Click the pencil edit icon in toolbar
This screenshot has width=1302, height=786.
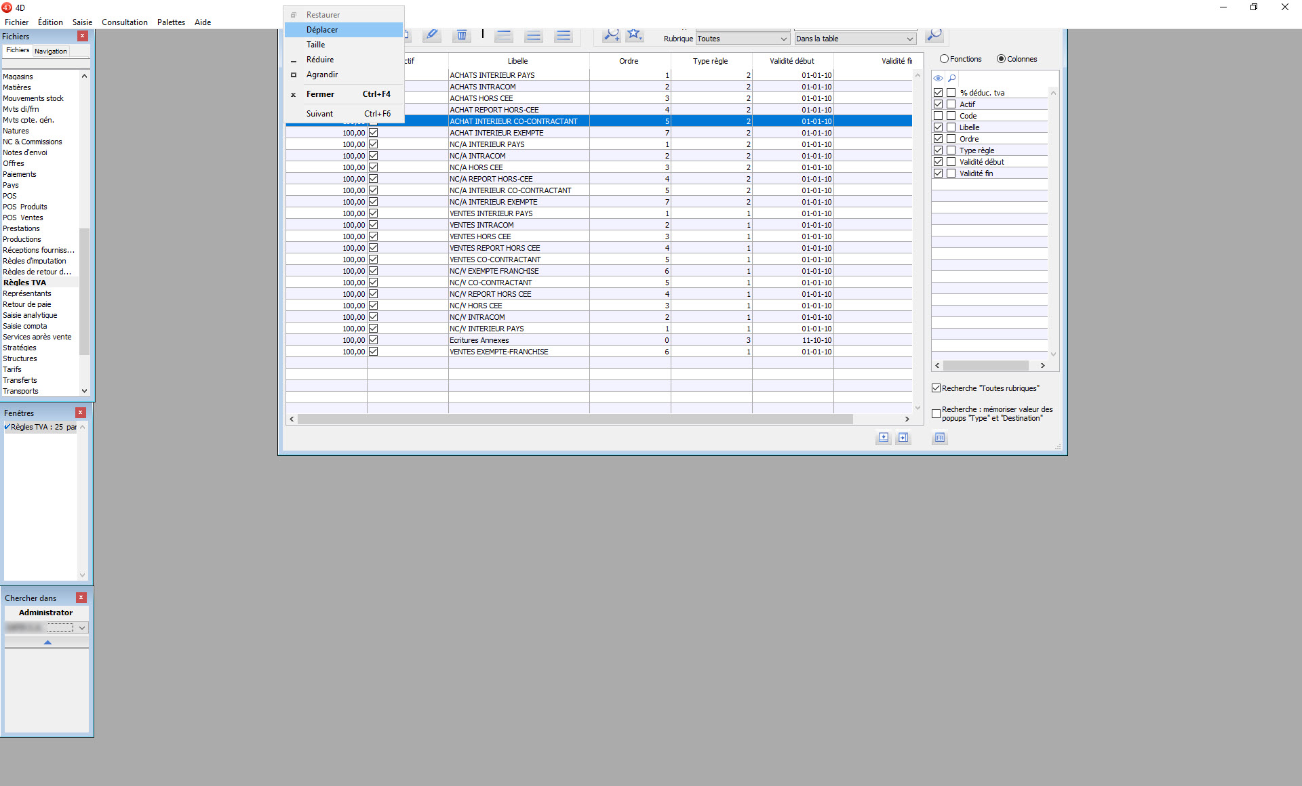click(431, 35)
